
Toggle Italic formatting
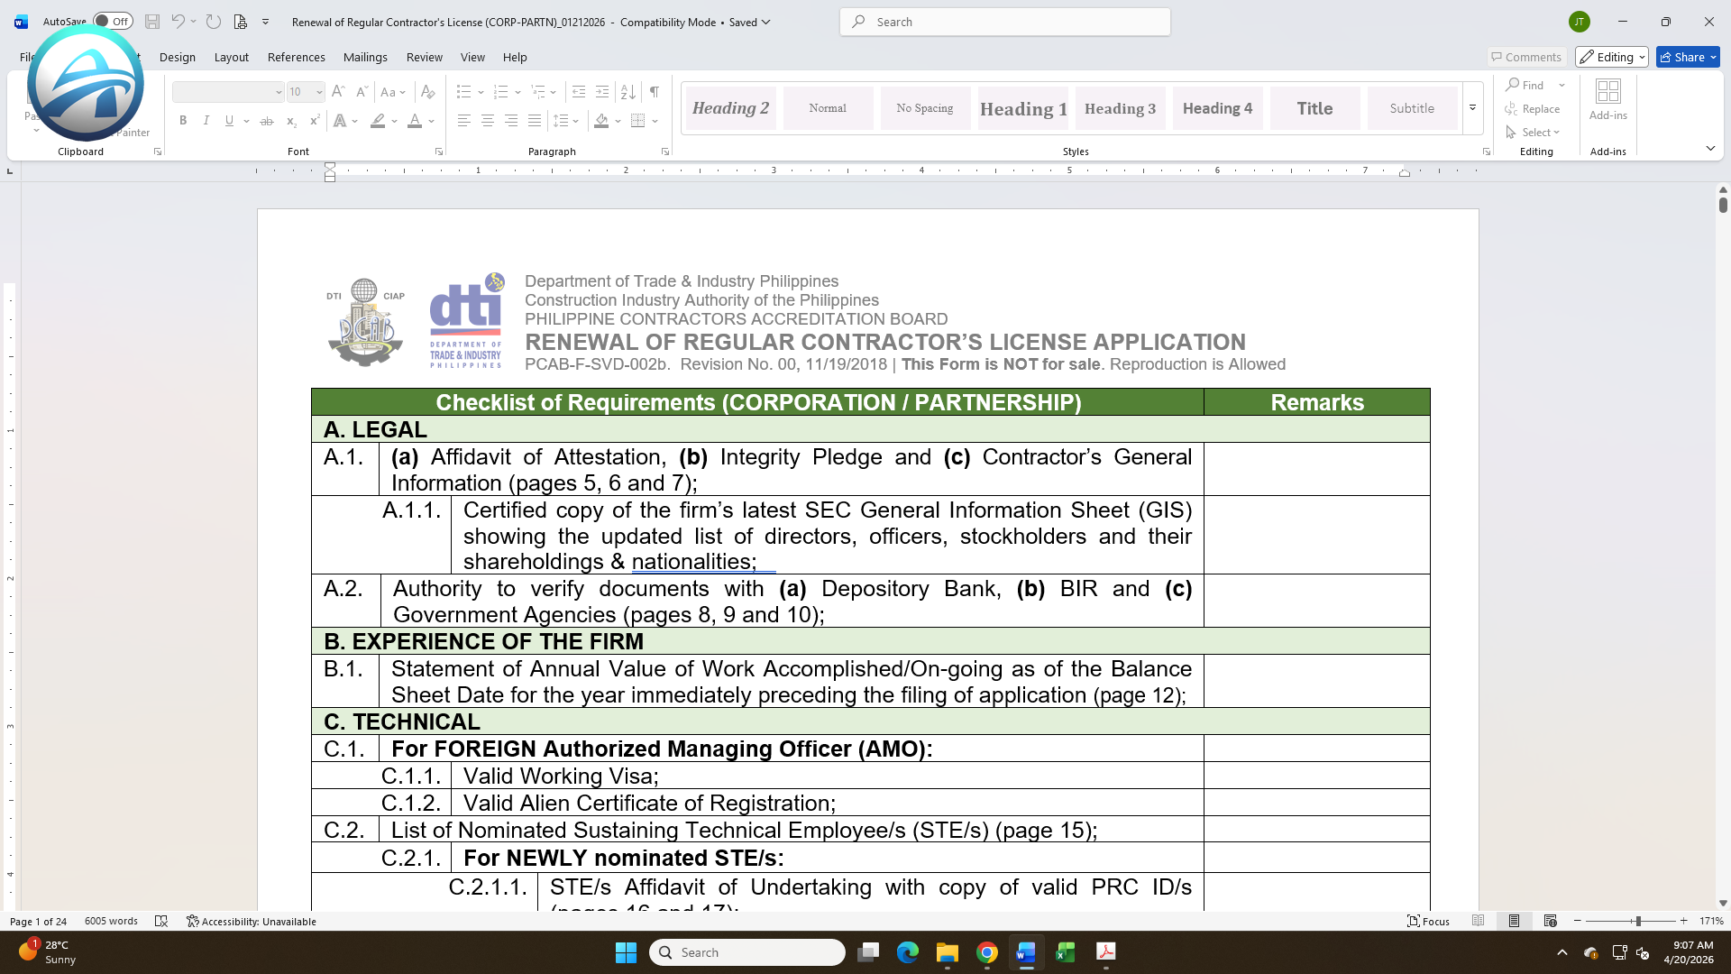(x=206, y=121)
